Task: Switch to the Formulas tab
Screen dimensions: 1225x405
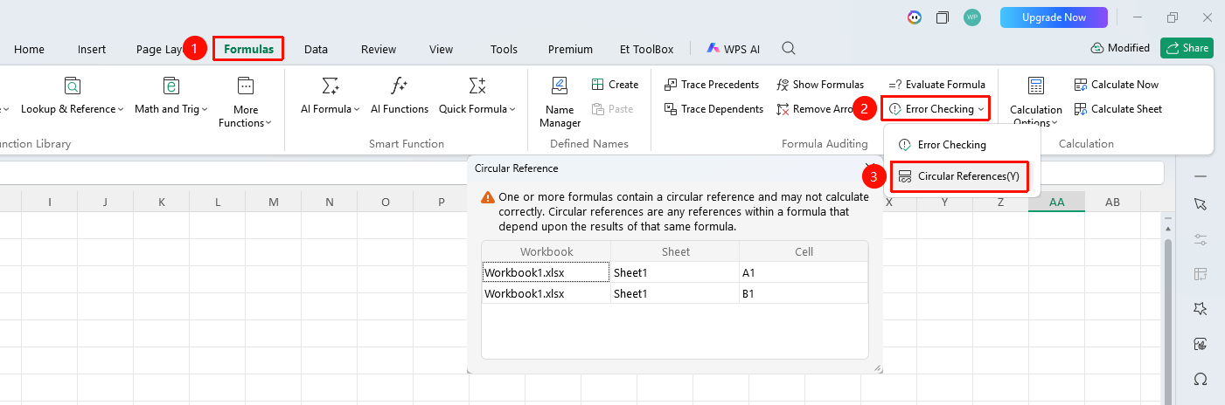Action: pos(249,49)
